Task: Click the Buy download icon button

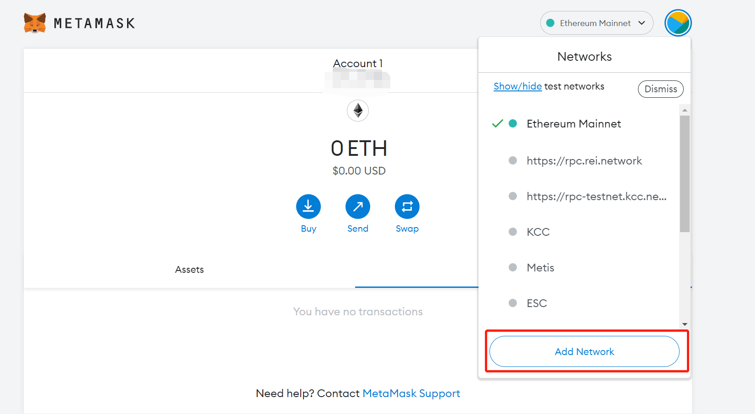Action: tap(308, 207)
